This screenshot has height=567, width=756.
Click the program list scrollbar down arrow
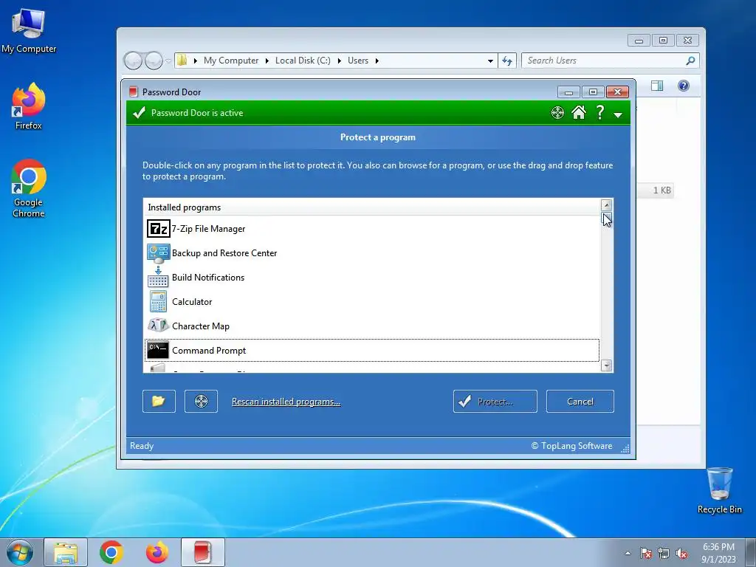(607, 365)
